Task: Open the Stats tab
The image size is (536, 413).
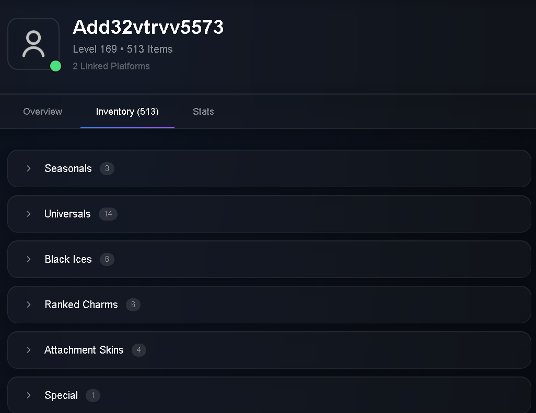Action: click(x=203, y=112)
